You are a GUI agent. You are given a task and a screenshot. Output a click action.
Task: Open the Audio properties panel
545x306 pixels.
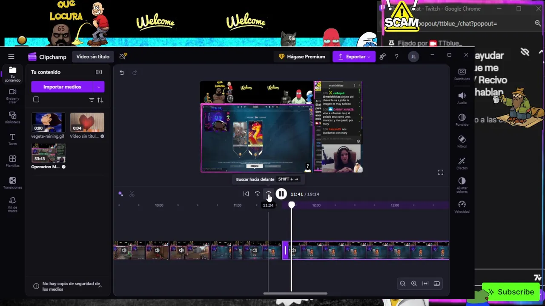pos(462,98)
